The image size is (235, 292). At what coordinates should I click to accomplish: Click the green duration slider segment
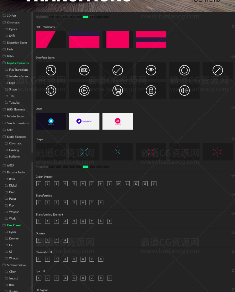click(86, 17)
